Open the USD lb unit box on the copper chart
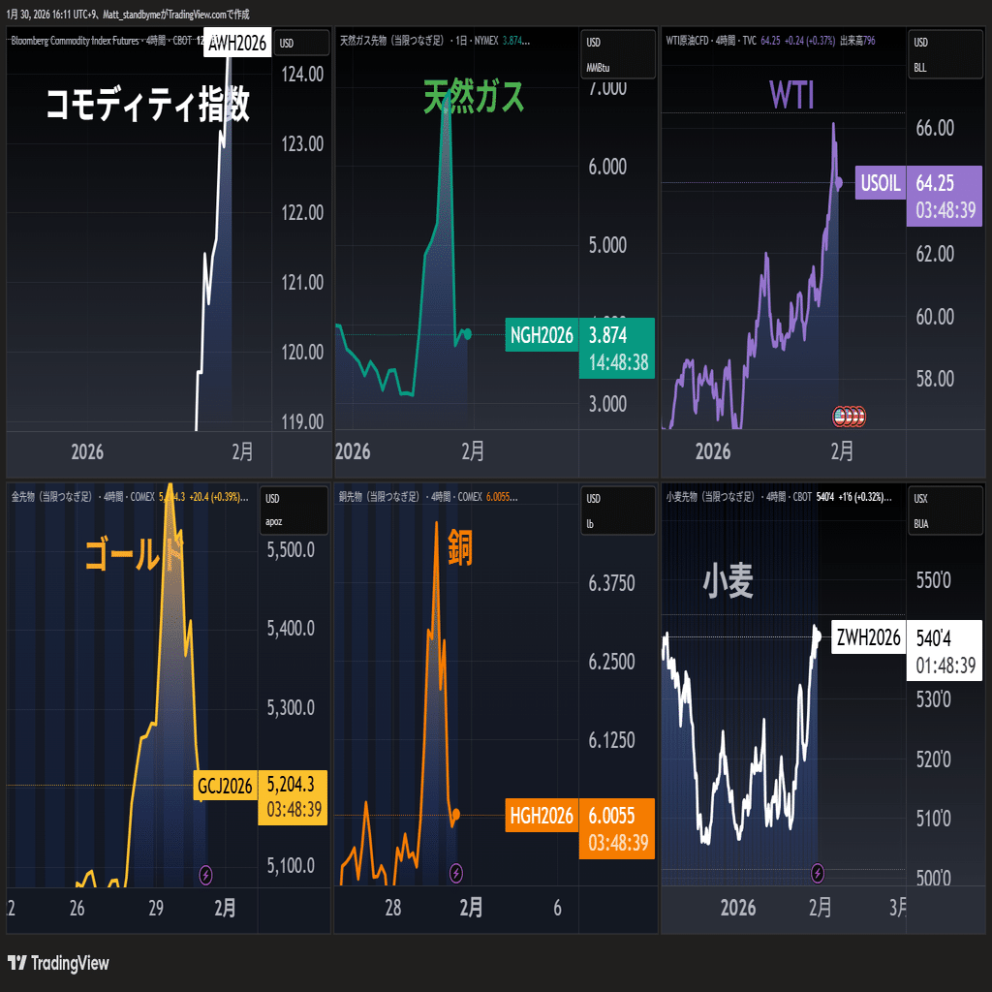Viewport: 992px width, 992px height. tap(618, 511)
